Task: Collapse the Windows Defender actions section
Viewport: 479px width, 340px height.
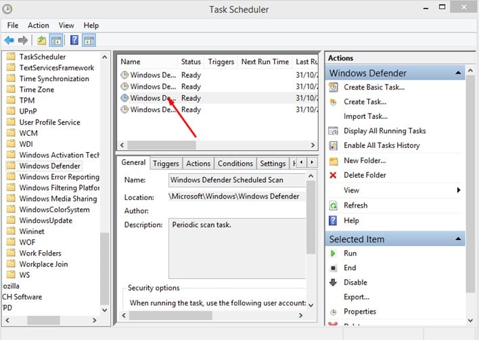Action: coord(458,72)
